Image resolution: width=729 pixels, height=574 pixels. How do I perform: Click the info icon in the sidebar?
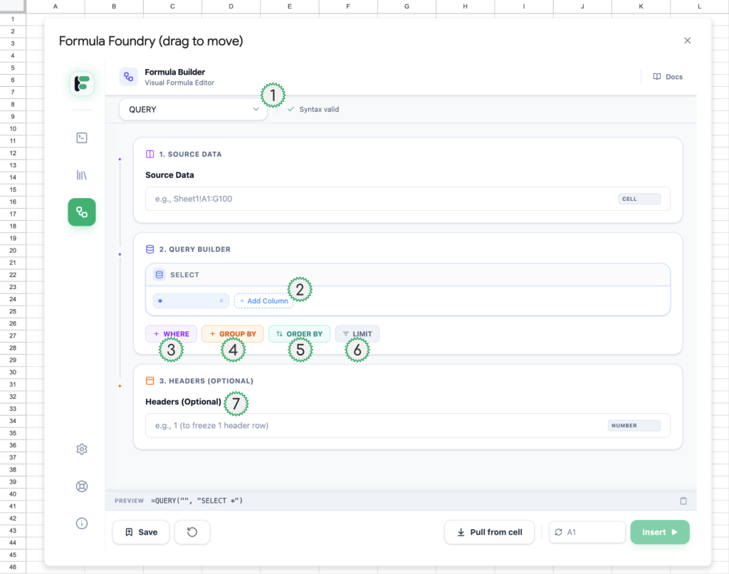point(82,523)
